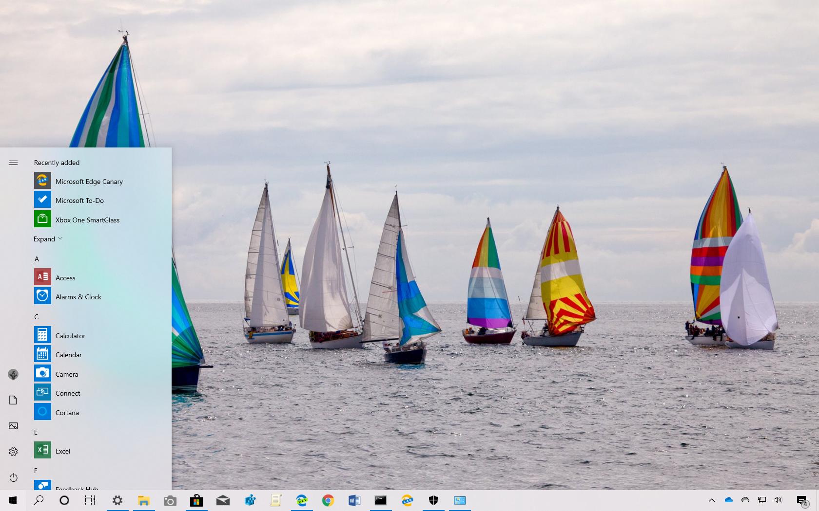
Task: Expand the Recently added apps list
Action: point(47,238)
